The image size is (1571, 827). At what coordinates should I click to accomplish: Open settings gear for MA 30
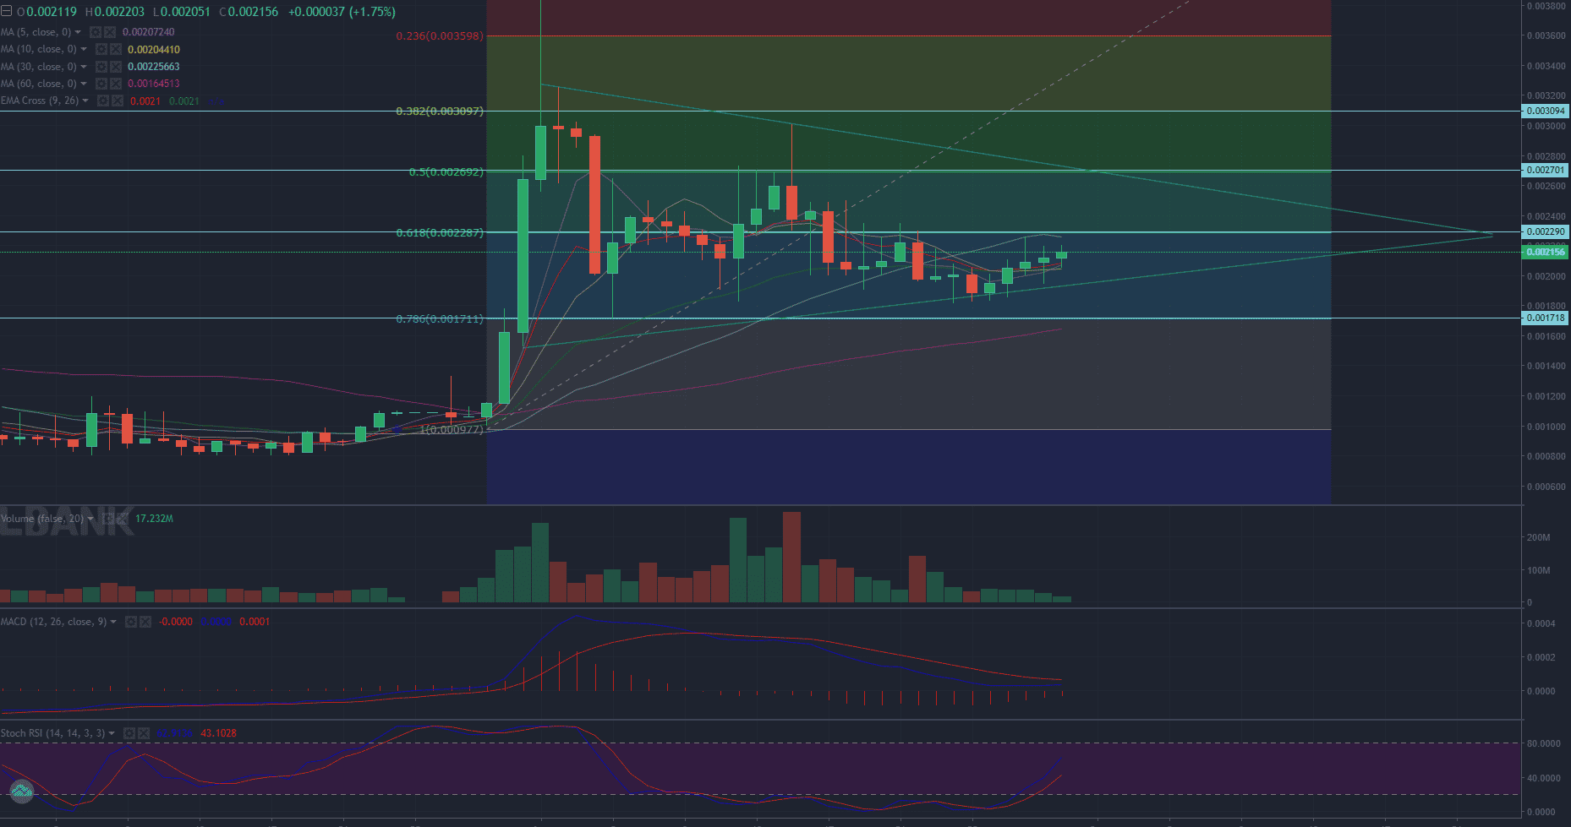pyautogui.click(x=101, y=67)
